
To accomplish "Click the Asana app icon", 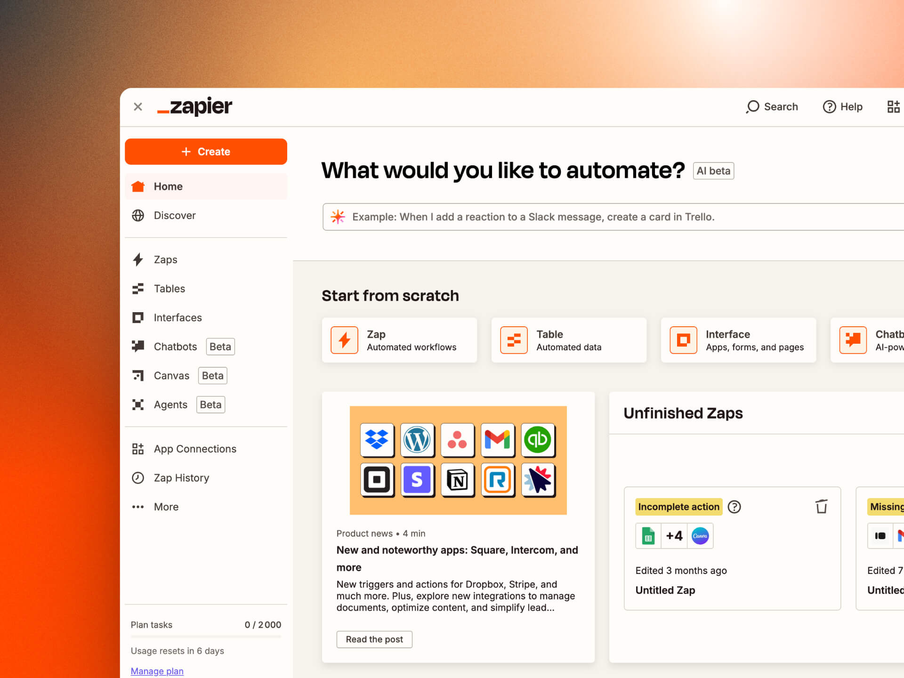I will [457, 440].
